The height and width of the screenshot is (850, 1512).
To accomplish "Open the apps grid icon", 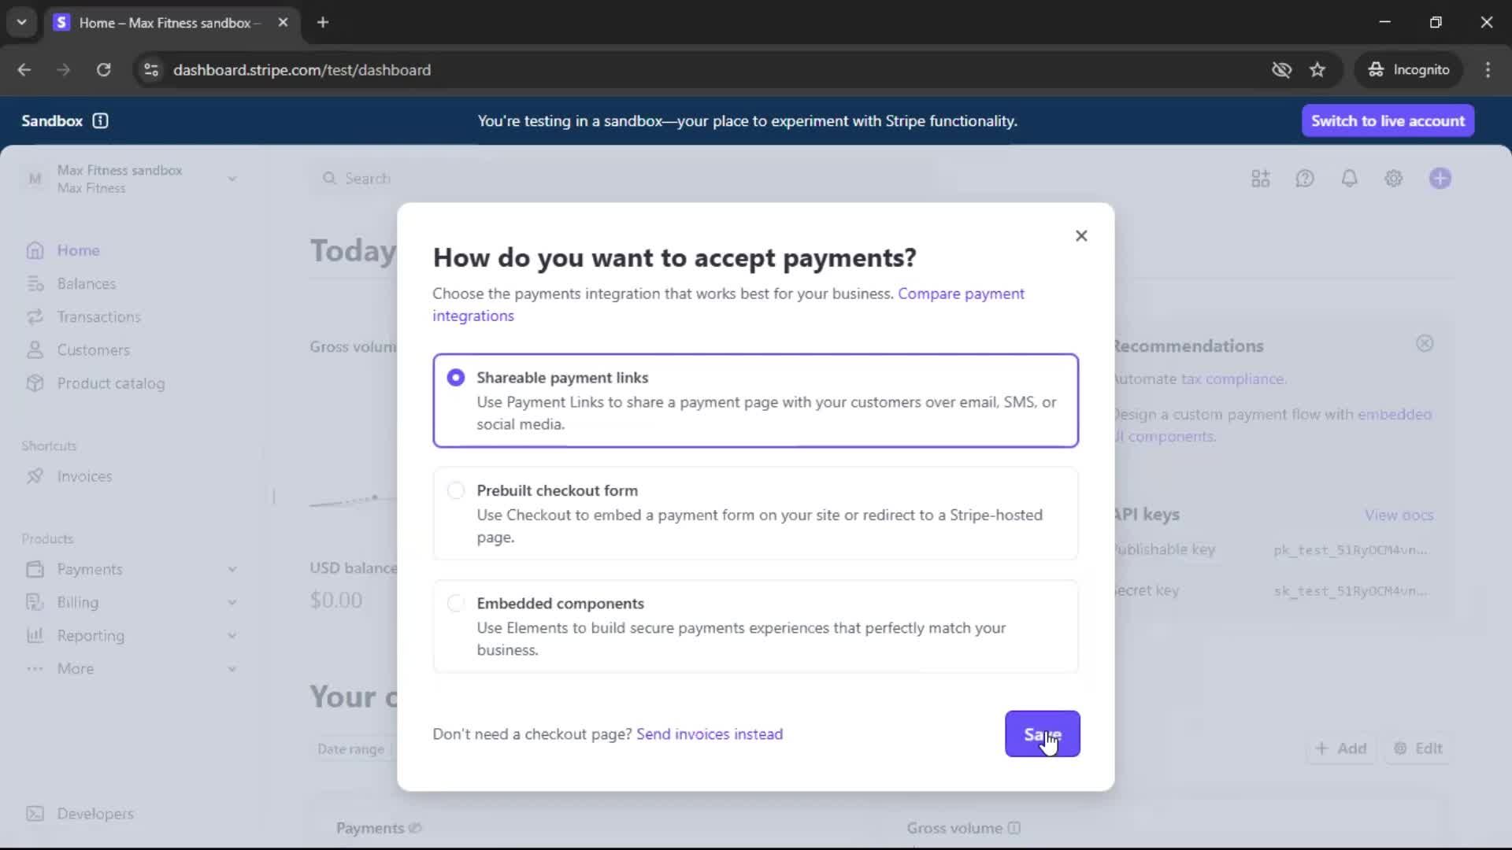I will [x=1260, y=179].
